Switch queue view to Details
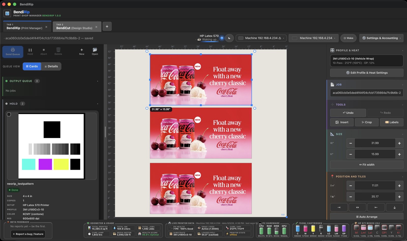The width and height of the screenshot is (407, 241). coord(51,66)
